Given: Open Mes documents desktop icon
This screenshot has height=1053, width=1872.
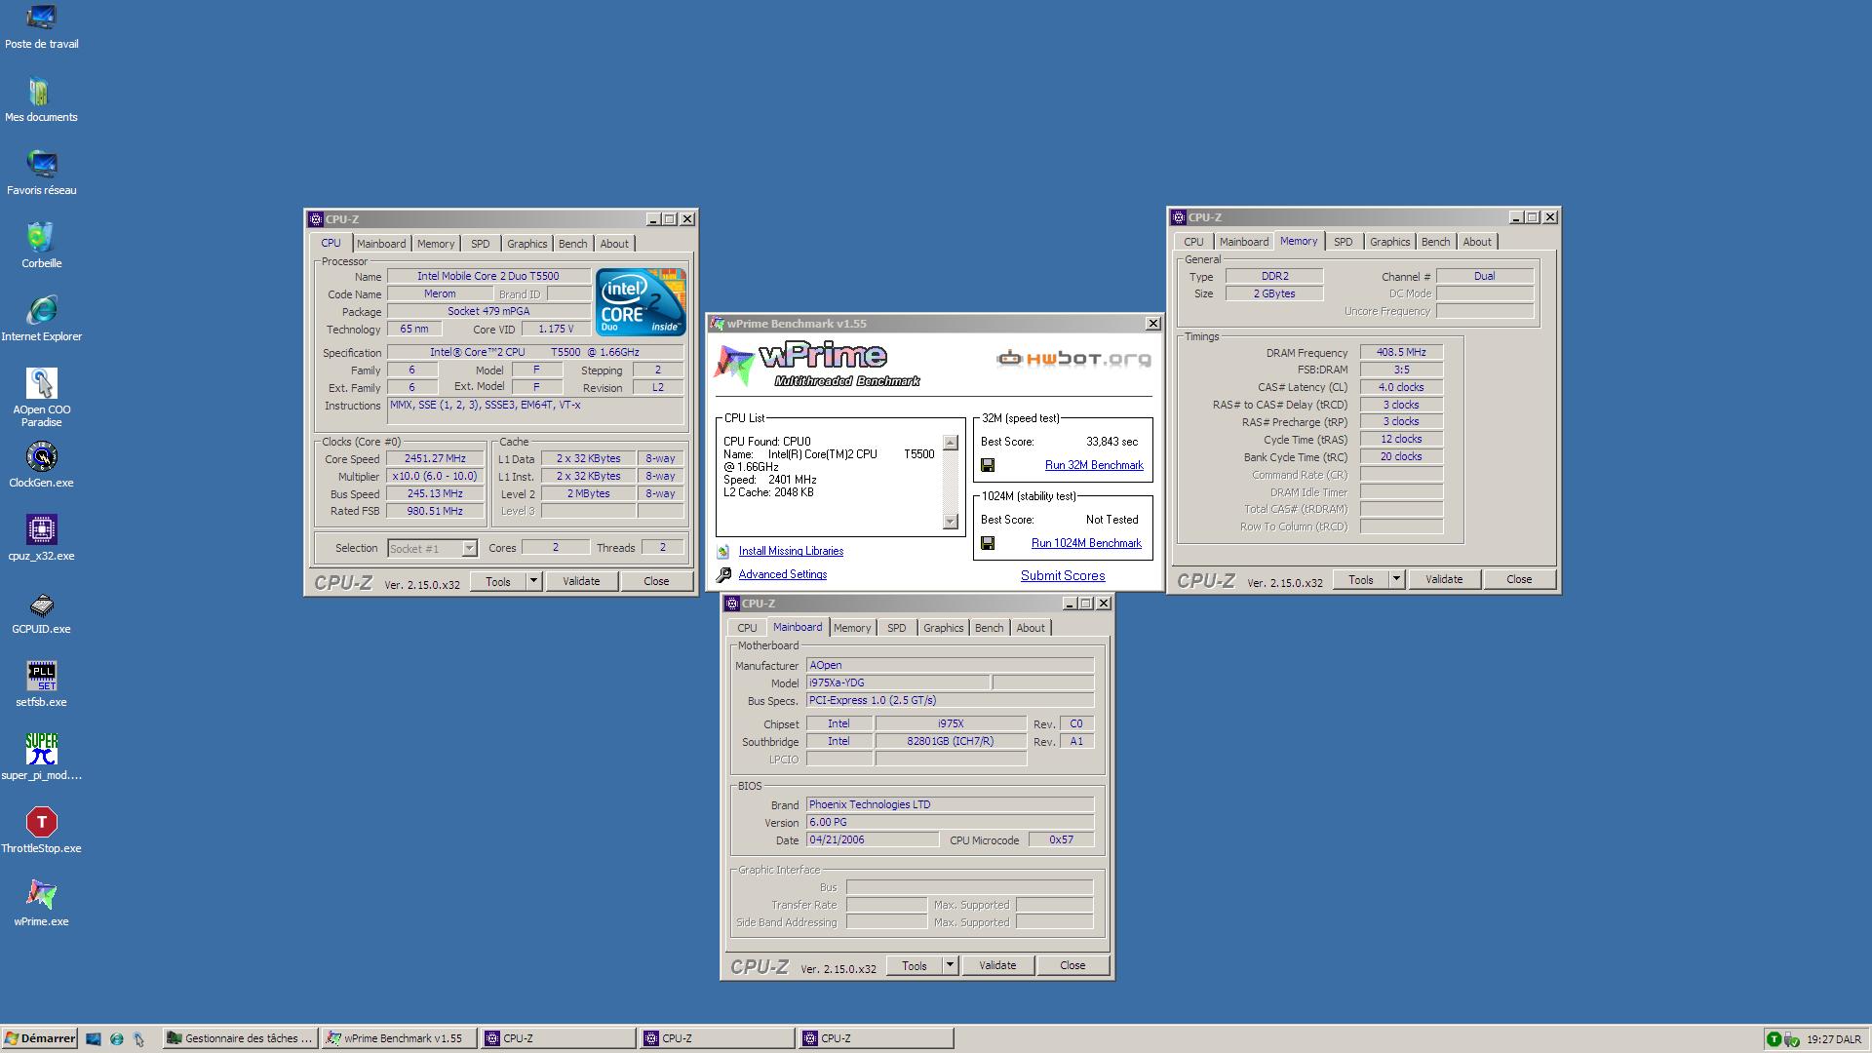Looking at the screenshot, I should [x=41, y=99].
